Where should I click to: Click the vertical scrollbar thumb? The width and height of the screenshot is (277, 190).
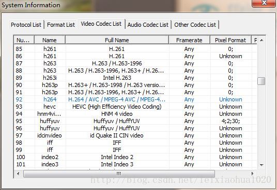[261, 81]
